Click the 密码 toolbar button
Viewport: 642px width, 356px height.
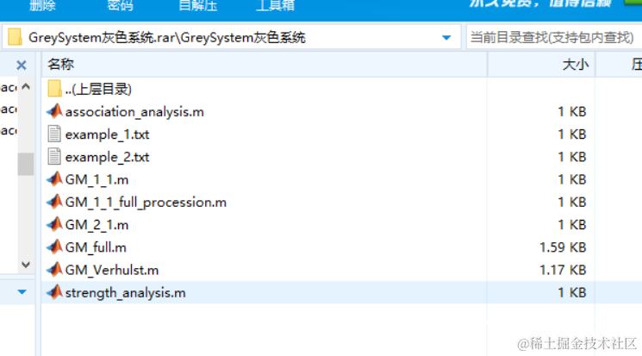120,5
